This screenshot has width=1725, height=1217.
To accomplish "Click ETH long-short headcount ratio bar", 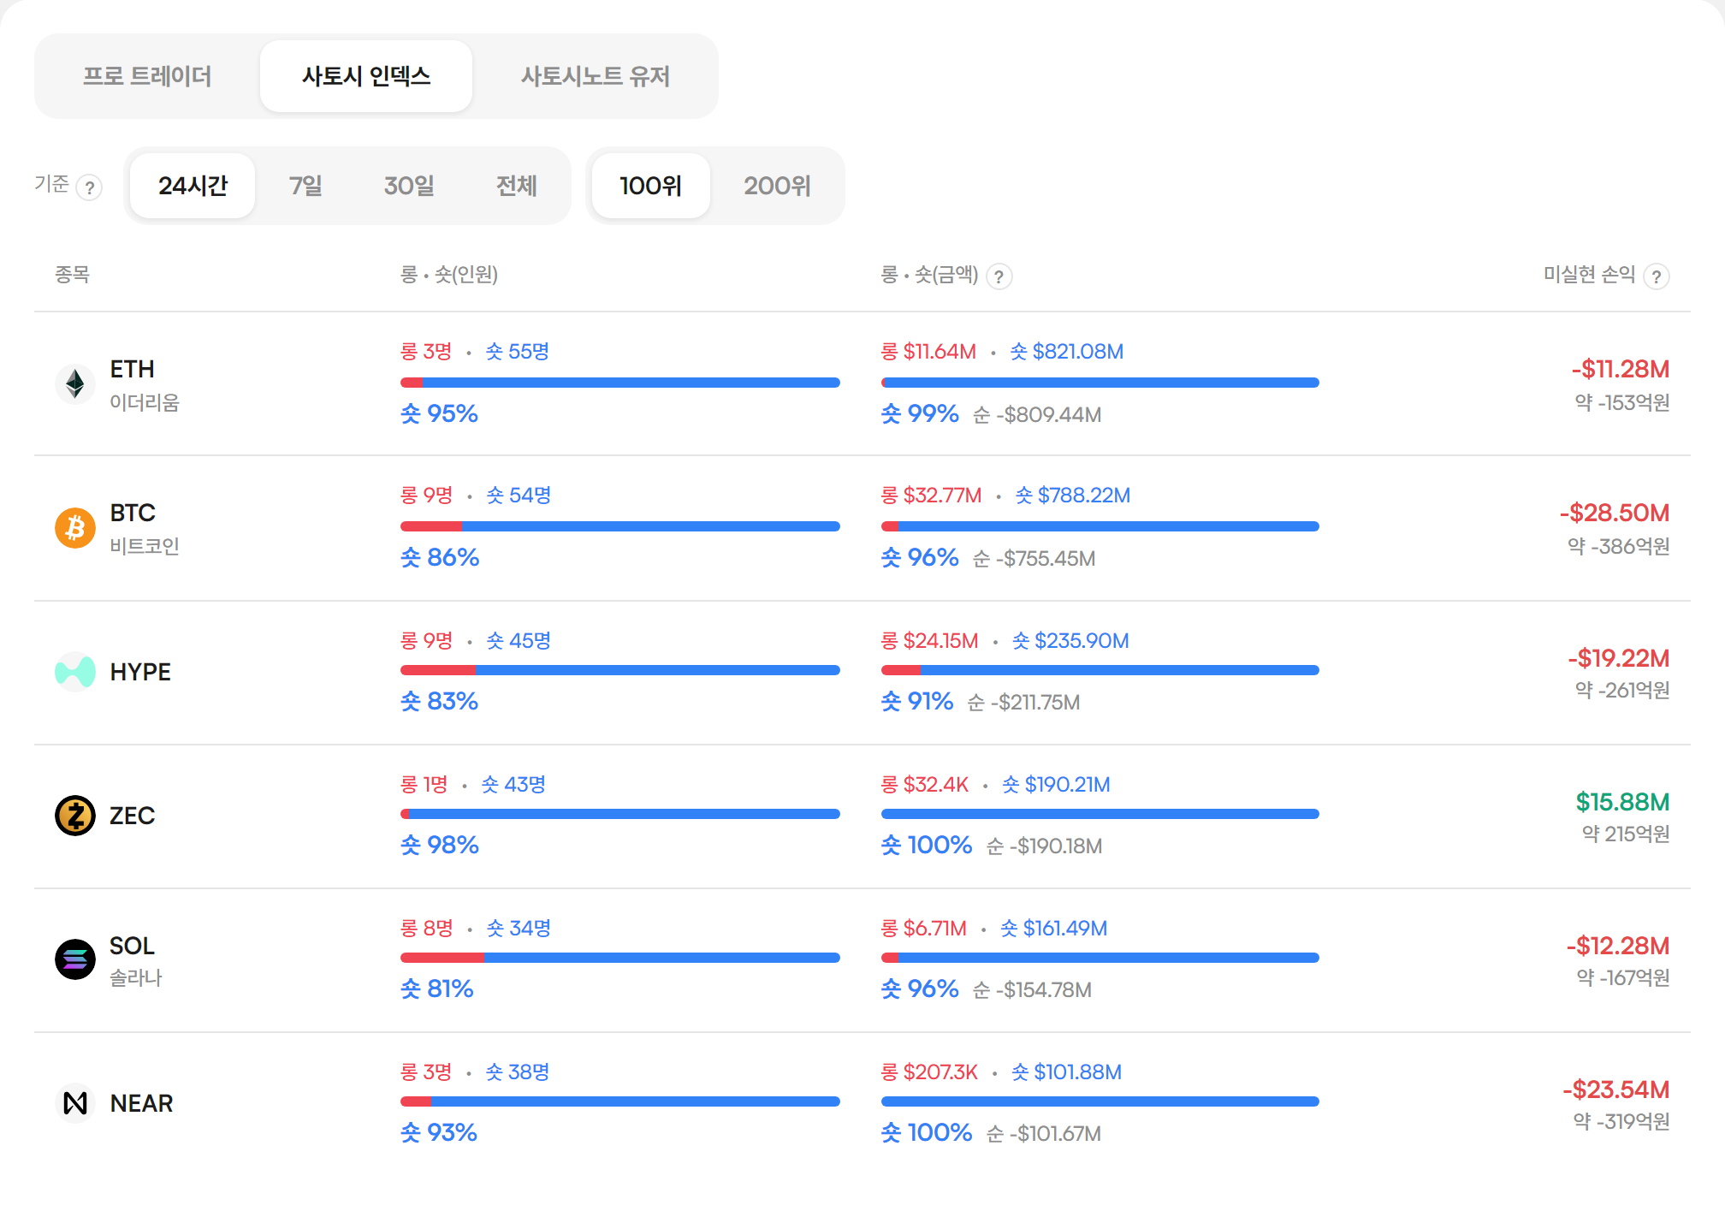I will point(620,383).
